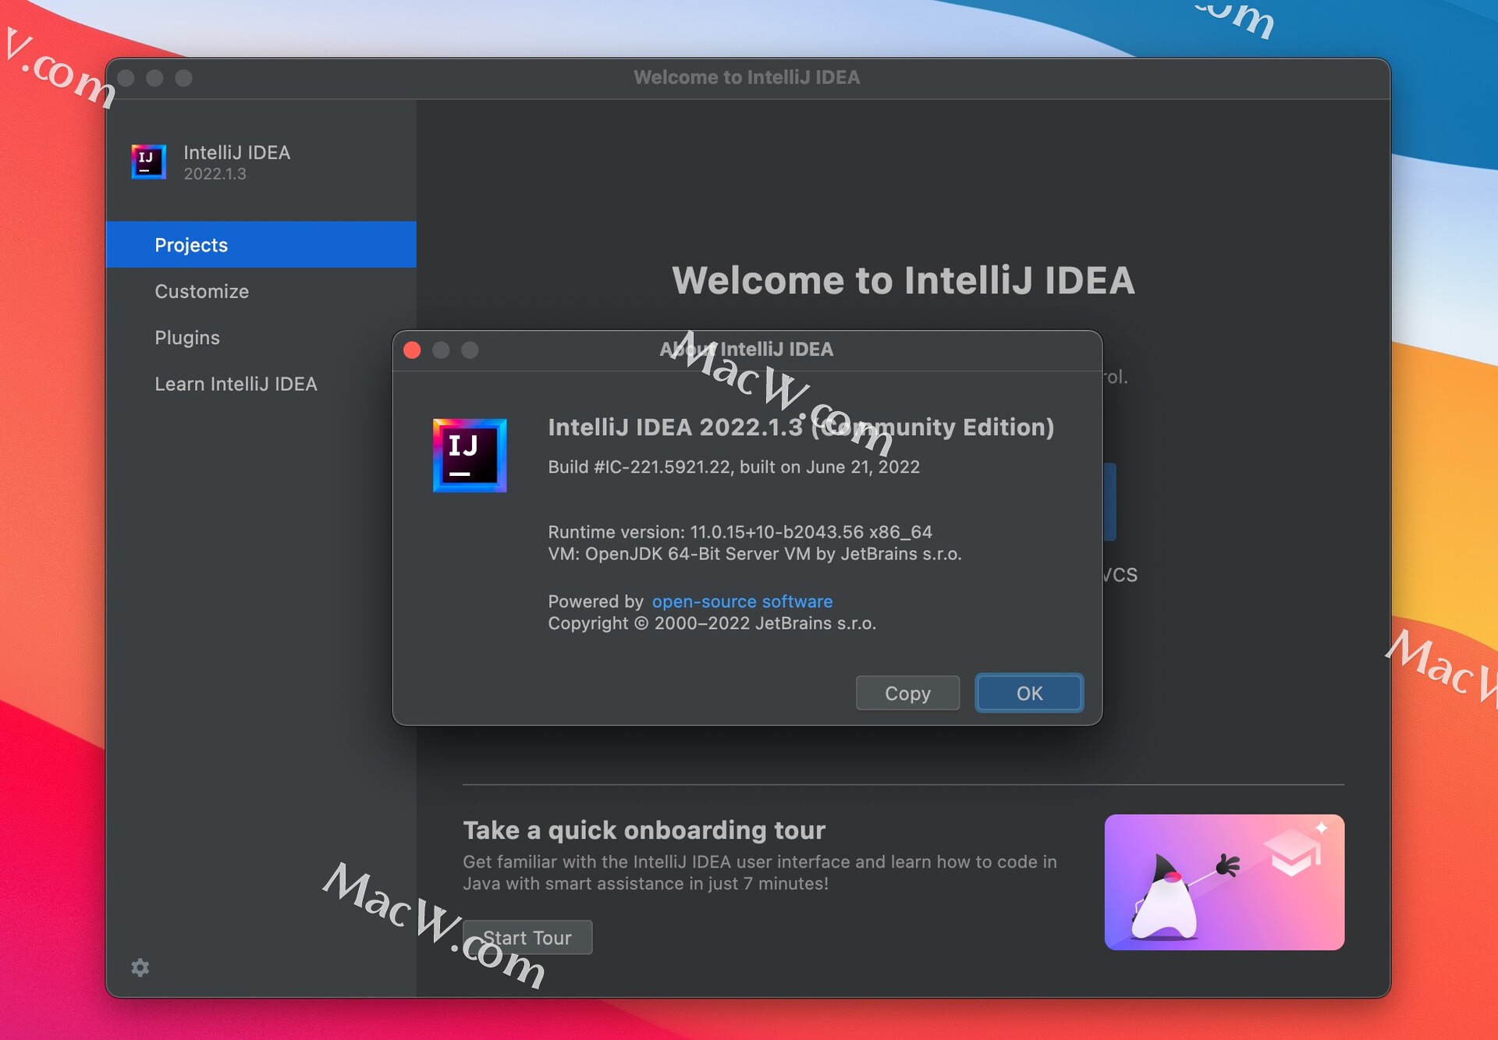Click version 2022.1.3 under sidebar app name
This screenshot has width=1498, height=1040.
pos(215,174)
